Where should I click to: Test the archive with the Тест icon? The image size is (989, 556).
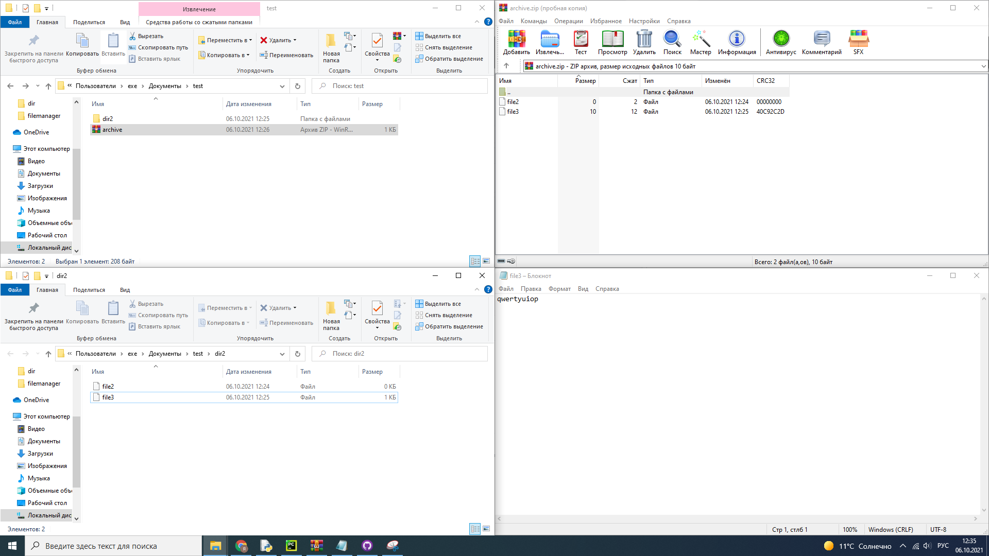[x=581, y=42]
